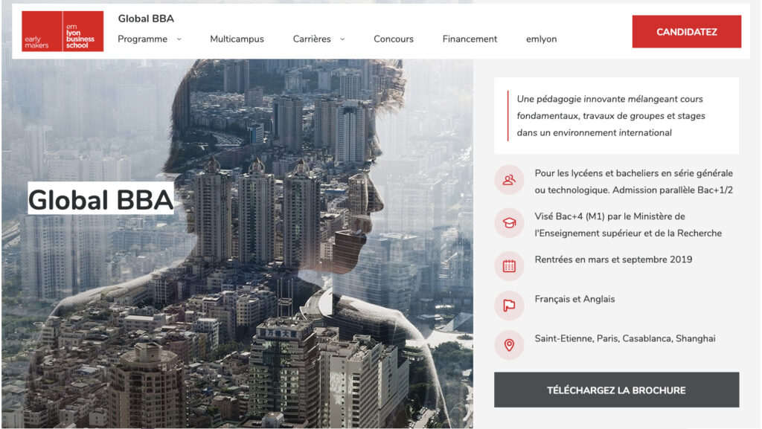
Task: Click the pedagogy quote box
Action: [x=617, y=115]
